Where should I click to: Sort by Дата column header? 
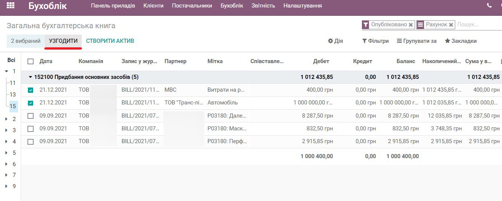point(46,61)
